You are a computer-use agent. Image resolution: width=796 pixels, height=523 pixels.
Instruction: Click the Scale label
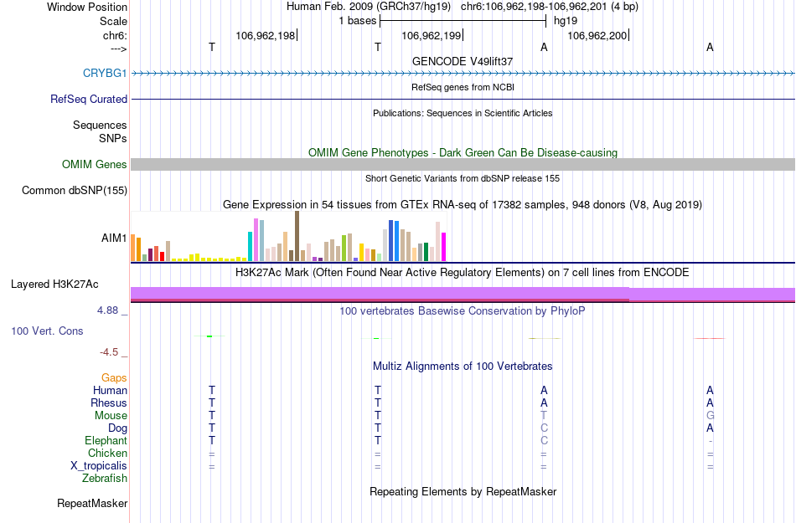113,21
